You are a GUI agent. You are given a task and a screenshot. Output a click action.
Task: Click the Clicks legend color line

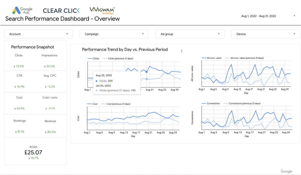[90, 59]
